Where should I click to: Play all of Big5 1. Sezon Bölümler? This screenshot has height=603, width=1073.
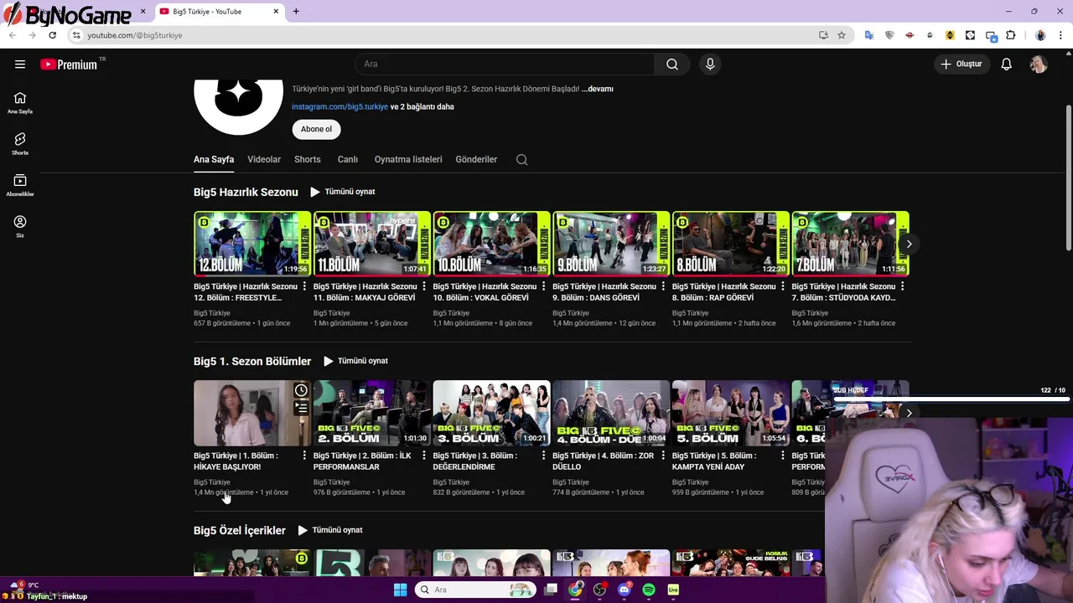pos(355,361)
